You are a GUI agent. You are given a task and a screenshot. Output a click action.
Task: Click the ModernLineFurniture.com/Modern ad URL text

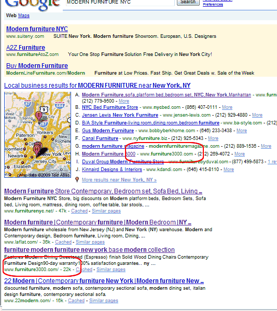(x=46, y=73)
